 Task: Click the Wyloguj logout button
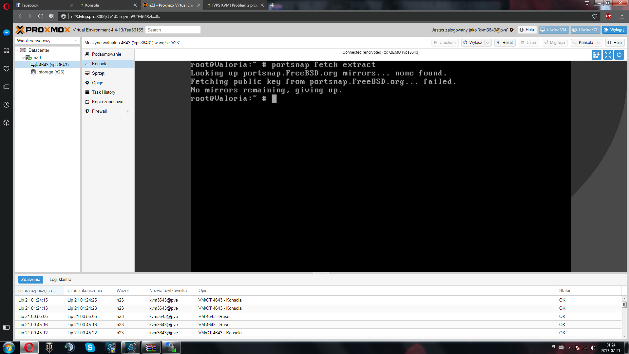point(614,30)
